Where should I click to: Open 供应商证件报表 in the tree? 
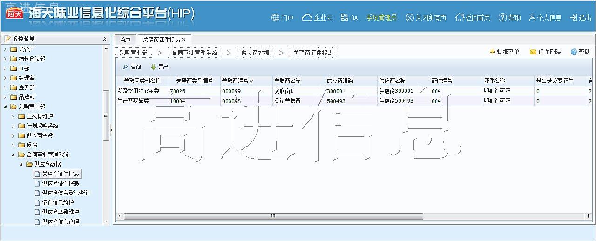point(60,183)
